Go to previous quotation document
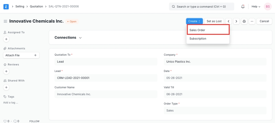This screenshot has height=123, width=275. 229,21
